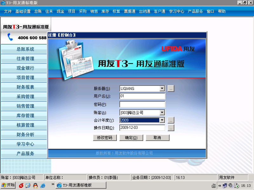Expand quick launch overflow chevron

click(x=53, y=184)
